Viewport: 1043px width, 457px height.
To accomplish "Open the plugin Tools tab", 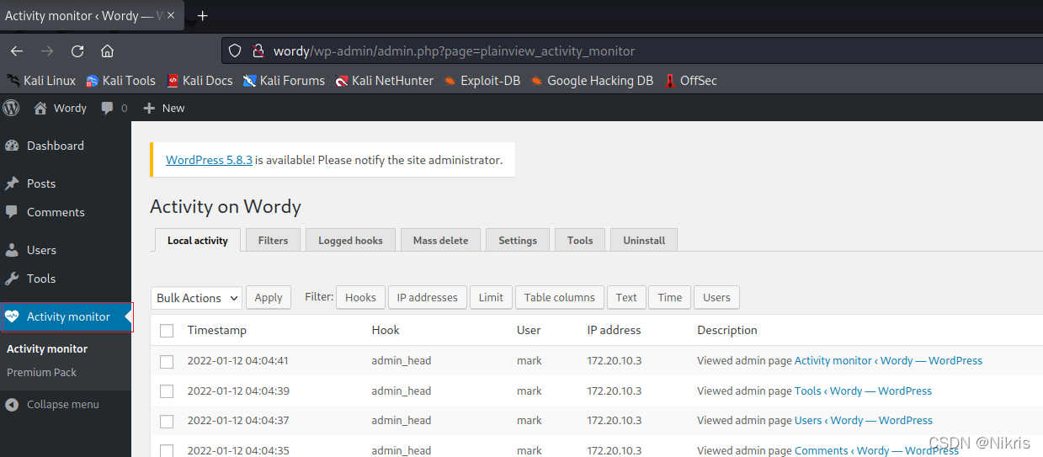I will pyautogui.click(x=580, y=240).
